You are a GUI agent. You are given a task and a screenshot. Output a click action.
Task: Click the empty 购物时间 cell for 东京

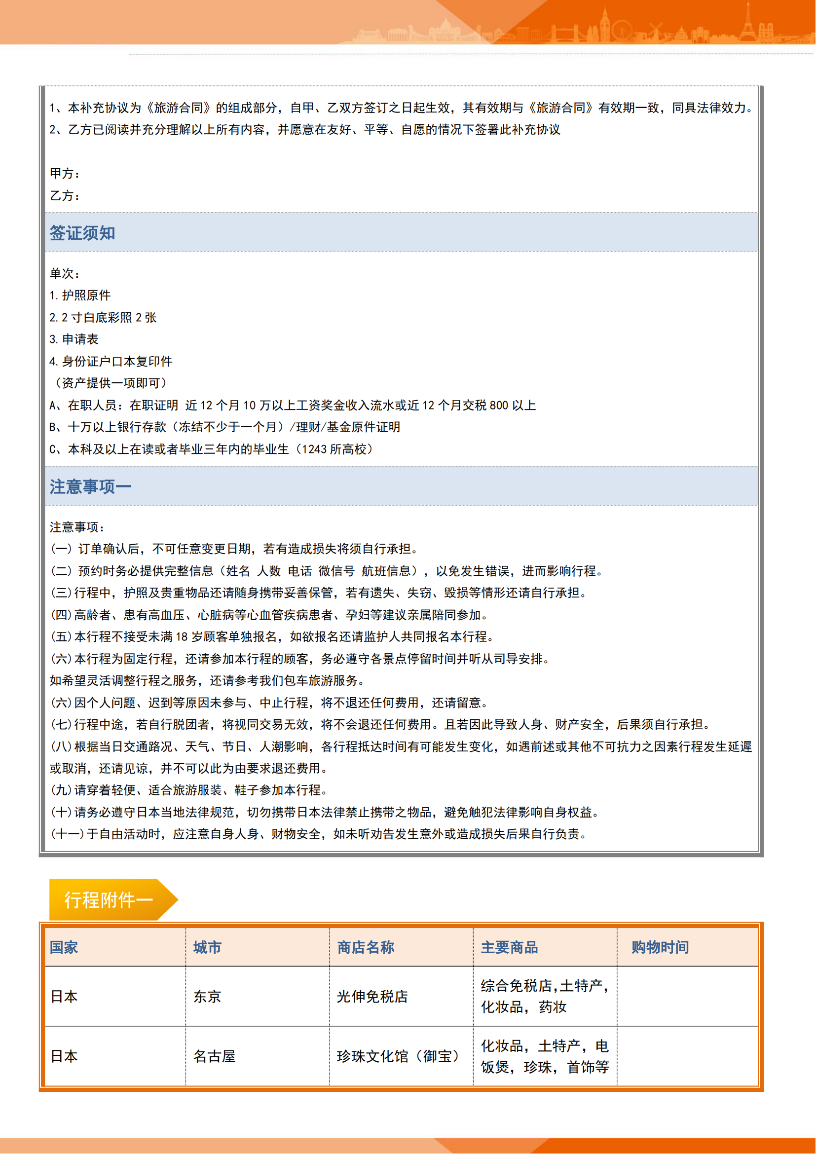(687, 997)
